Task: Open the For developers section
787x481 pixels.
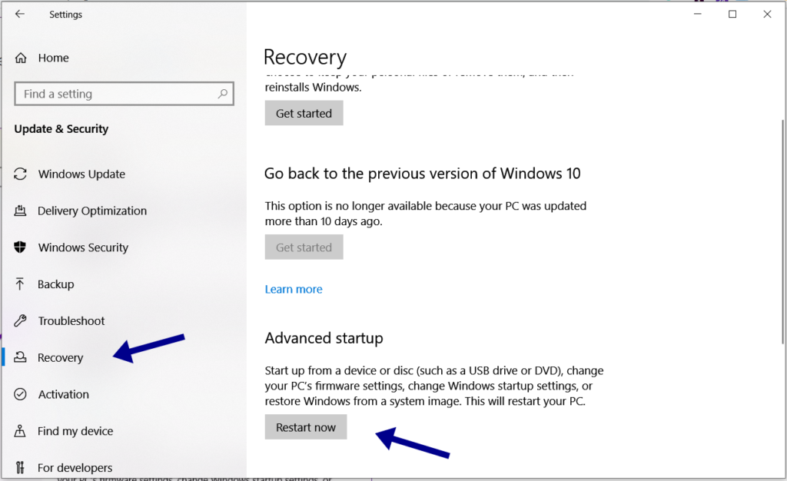Action: (75, 468)
